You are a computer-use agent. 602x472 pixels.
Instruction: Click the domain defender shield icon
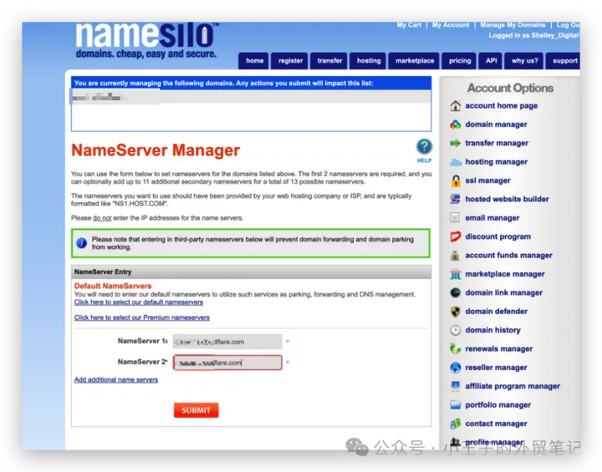pyautogui.click(x=456, y=312)
